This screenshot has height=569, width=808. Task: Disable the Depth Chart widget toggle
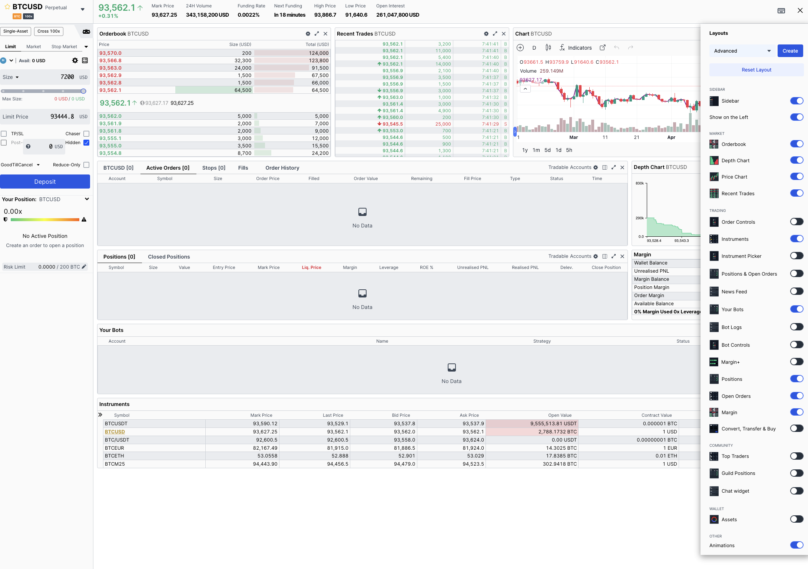coord(797,160)
